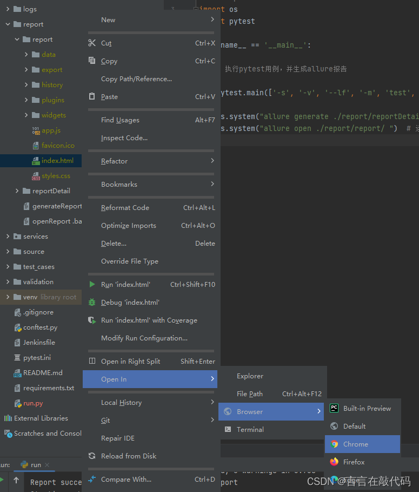Image resolution: width=419 pixels, height=492 pixels.
Task: Open the Git submenu
Action: (x=150, y=420)
